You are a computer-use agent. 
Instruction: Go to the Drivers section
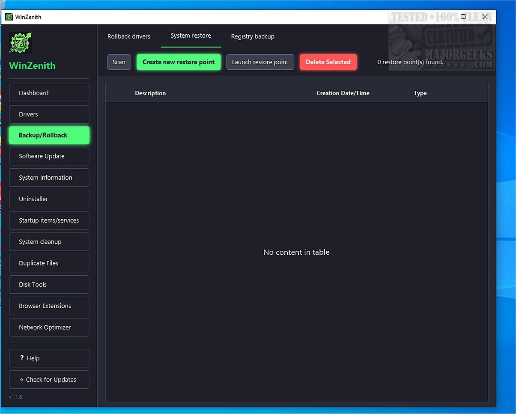tap(49, 114)
